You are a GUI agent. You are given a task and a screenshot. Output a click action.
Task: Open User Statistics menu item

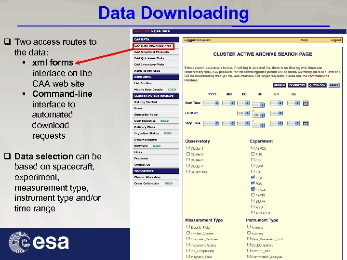point(156,121)
